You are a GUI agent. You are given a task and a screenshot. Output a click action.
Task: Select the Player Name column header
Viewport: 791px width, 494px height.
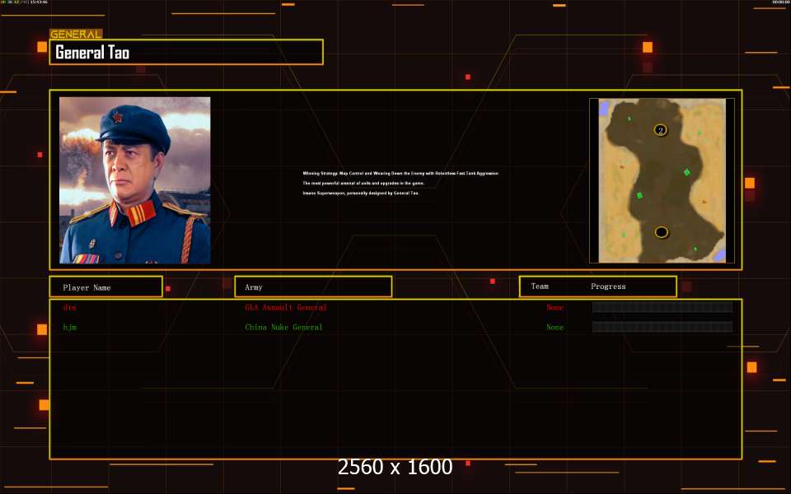pyautogui.click(x=106, y=287)
